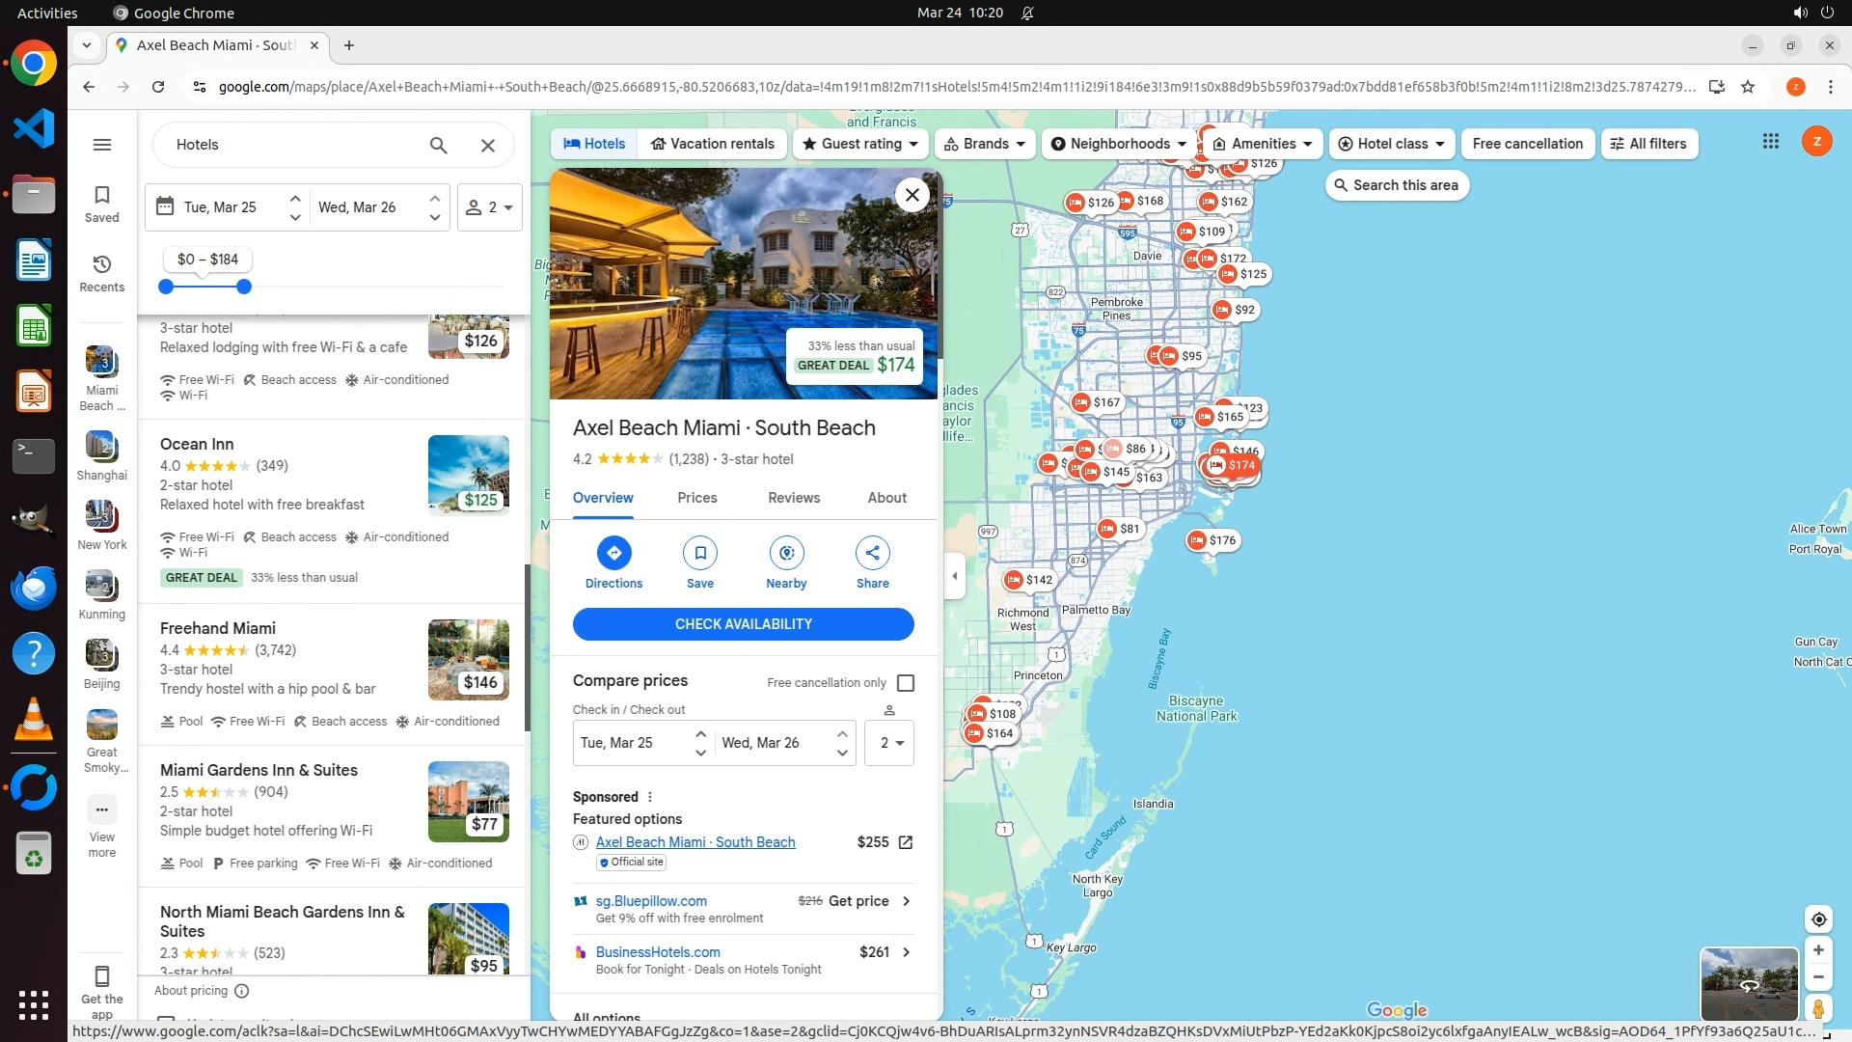Image resolution: width=1852 pixels, height=1042 pixels.
Task: Enable Free cancellation only checkbox
Action: [905, 683]
